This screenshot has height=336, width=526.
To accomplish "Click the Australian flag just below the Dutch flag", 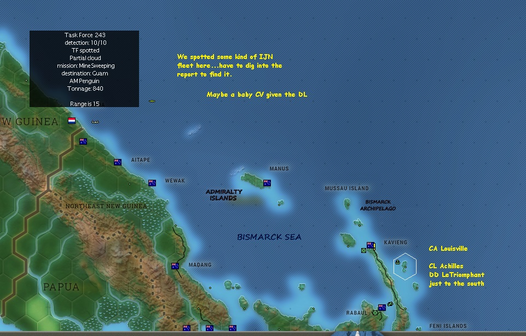I will pyautogui.click(x=83, y=142).
